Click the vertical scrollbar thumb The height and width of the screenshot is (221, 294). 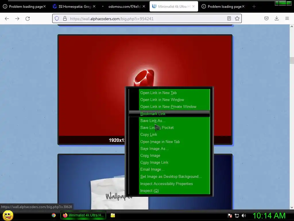(x=292, y=60)
